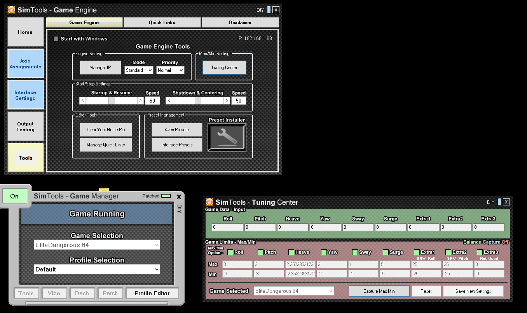Screen dimensions: 527x313
Task: Open the Profile Editor
Action: tap(152, 293)
